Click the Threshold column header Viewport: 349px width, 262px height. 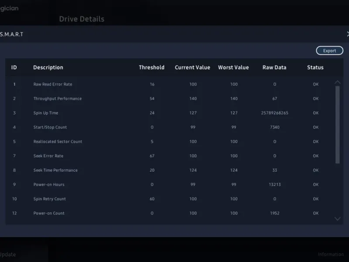151,68
